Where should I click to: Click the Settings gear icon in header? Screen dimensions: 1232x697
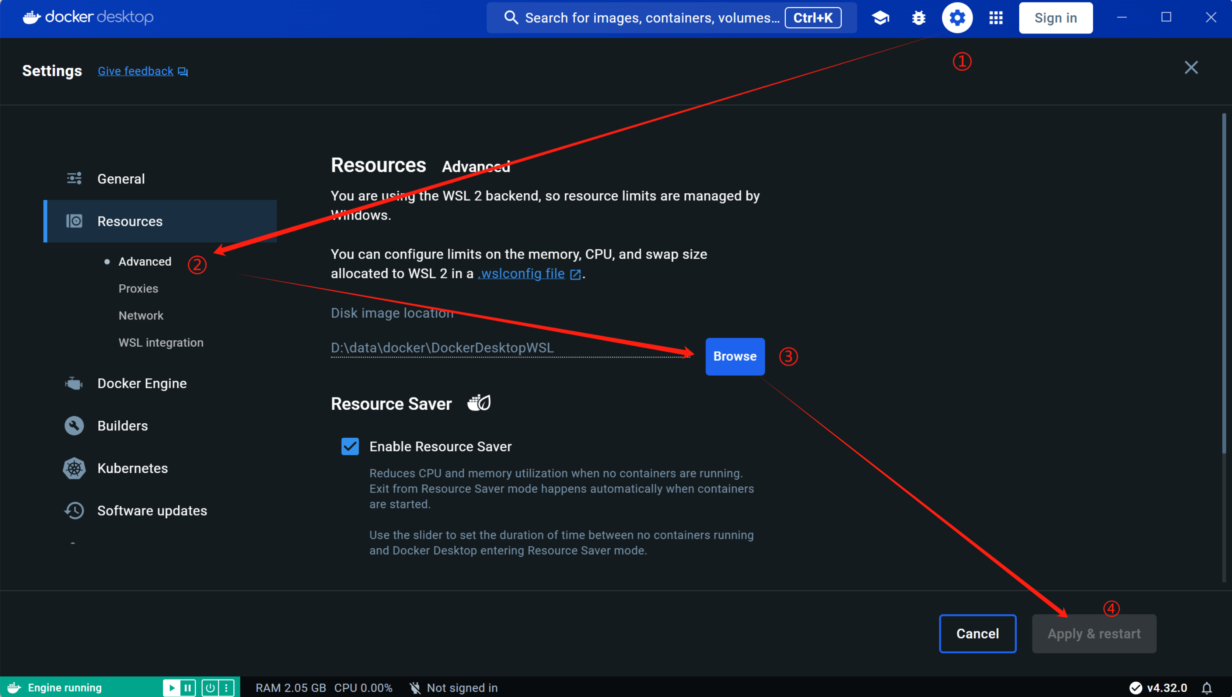(x=957, y=18)
